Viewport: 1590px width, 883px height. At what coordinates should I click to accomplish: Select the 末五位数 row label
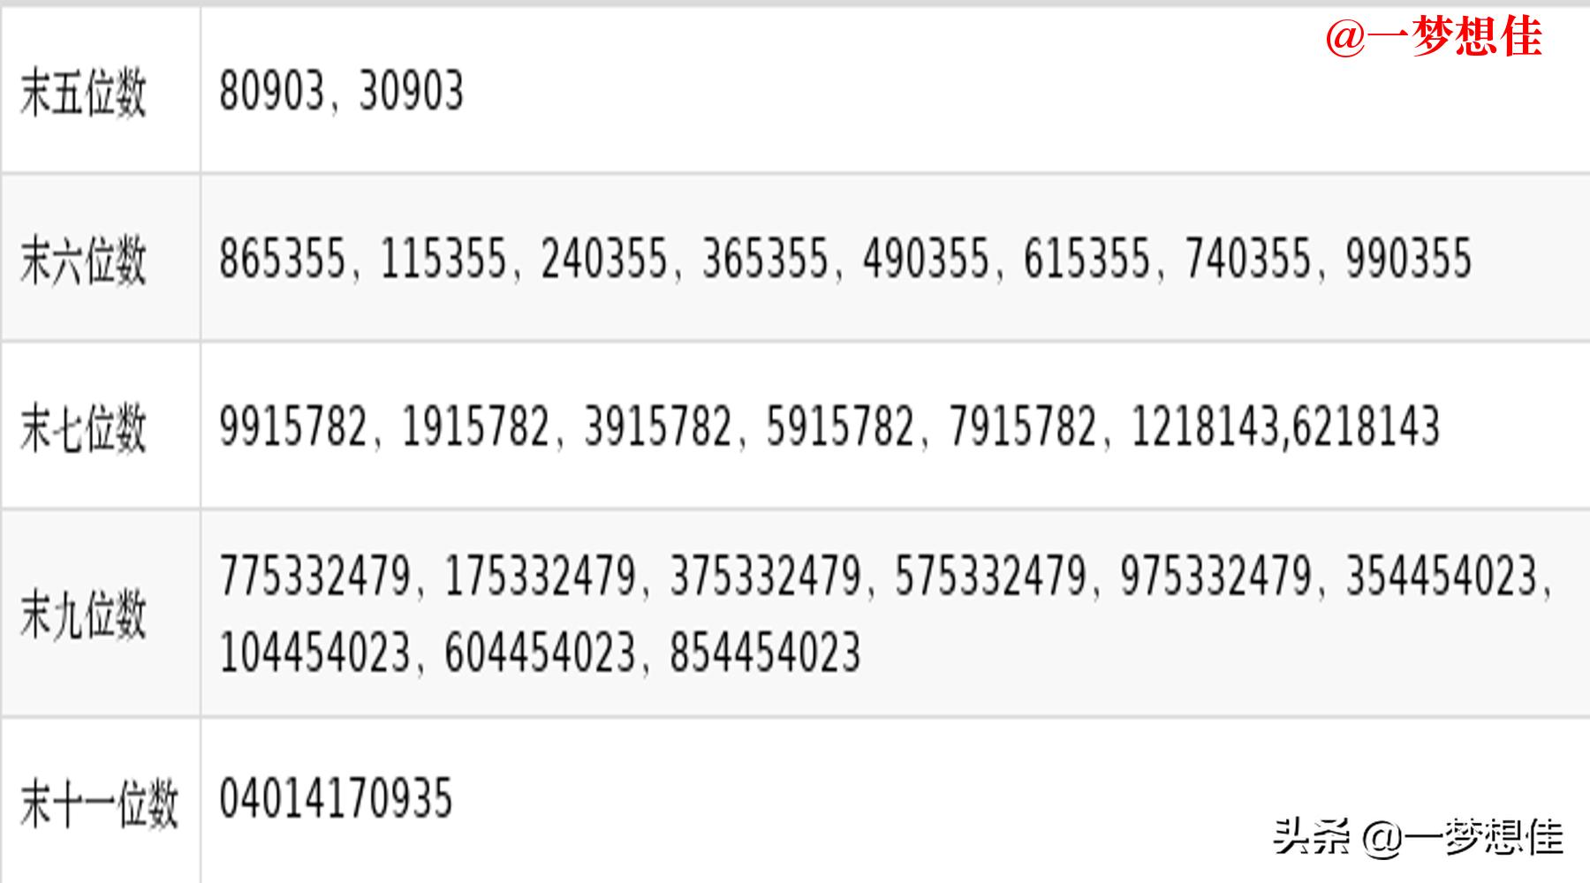83,93
